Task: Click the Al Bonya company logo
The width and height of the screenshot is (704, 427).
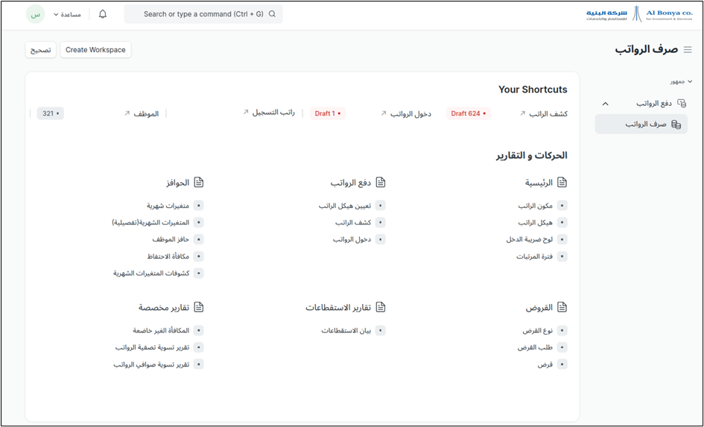Action: coord(638,14)
